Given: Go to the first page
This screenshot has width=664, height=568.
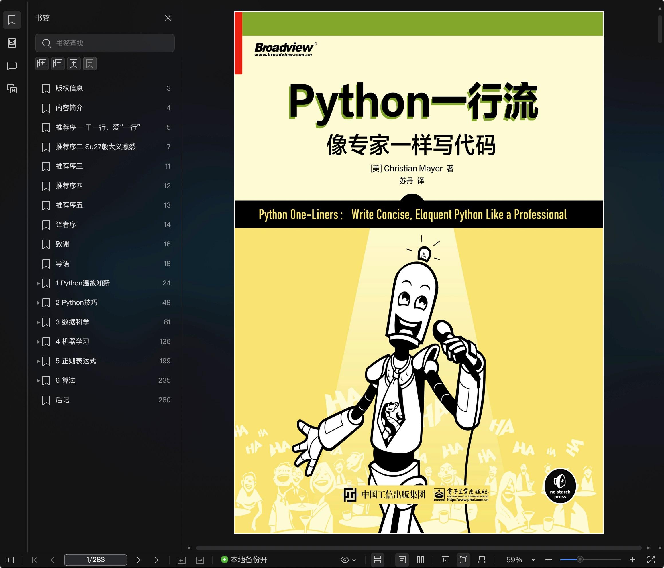Looking at the screenshot, I should pos(34,560).
